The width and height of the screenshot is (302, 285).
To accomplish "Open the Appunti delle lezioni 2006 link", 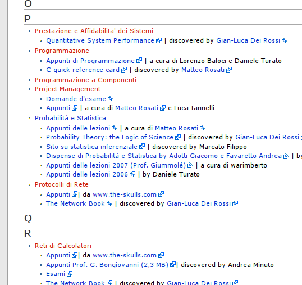I will 87,174.
